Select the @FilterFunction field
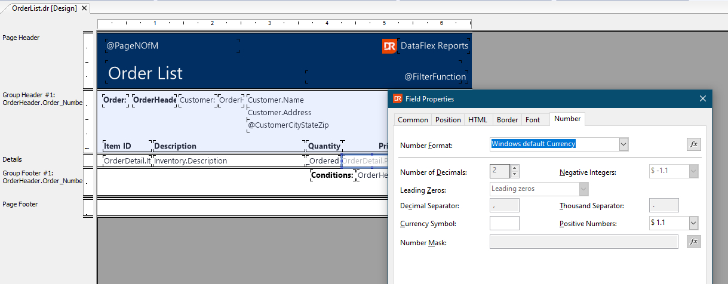 click(435, 77)
